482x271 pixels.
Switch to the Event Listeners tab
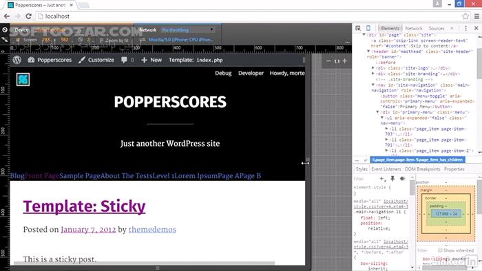pyautogui.click(x=386, y=169)
